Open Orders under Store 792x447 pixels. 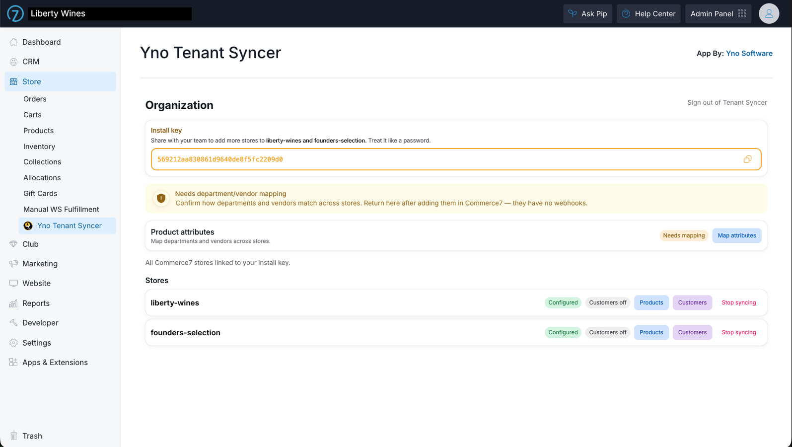tap(35, 99)
